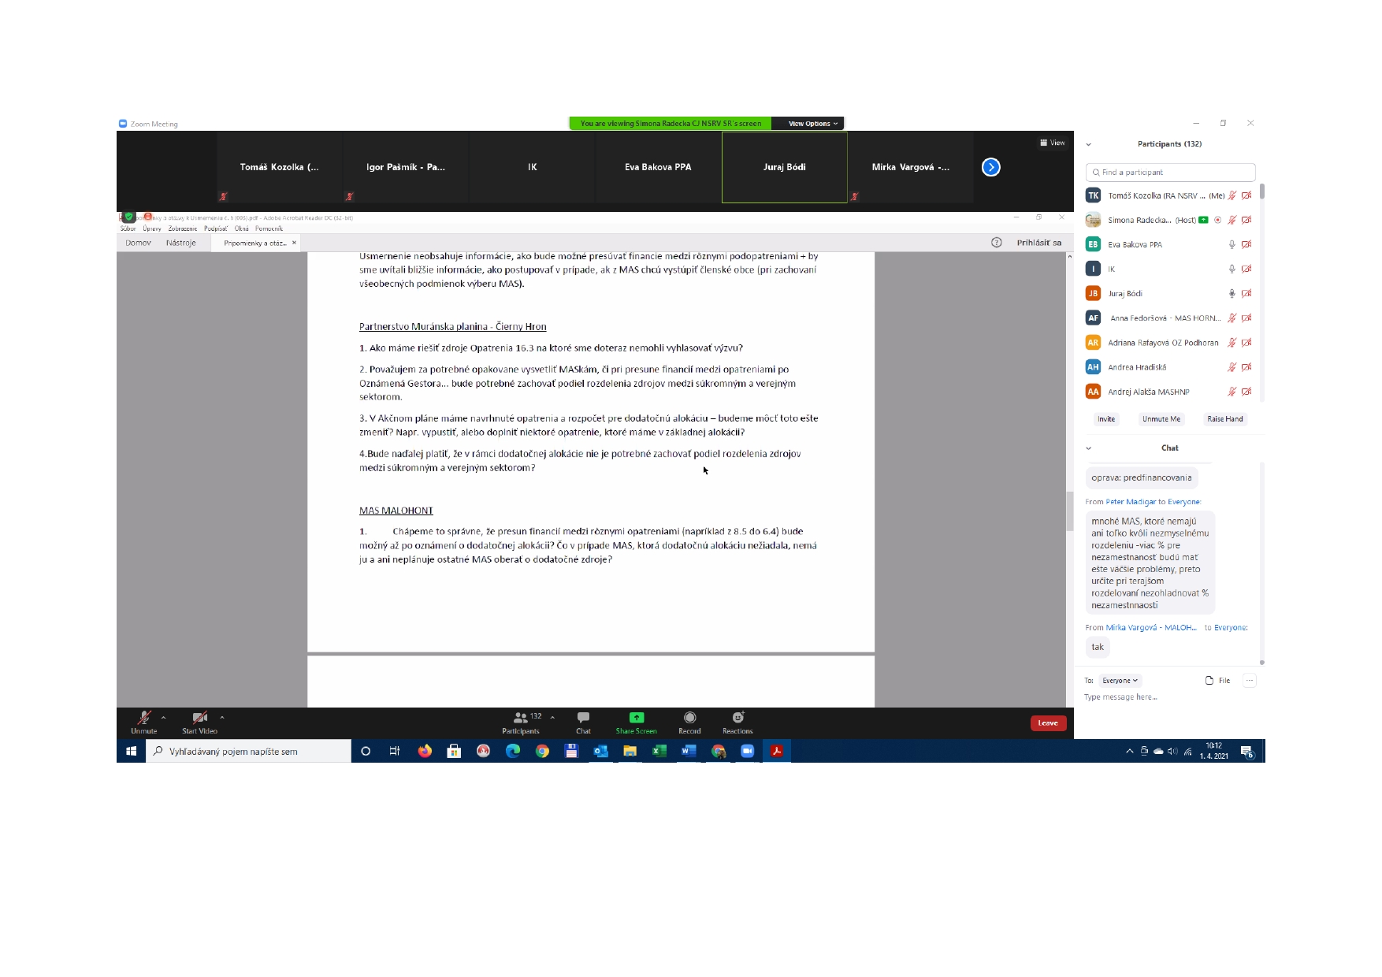Open Pomocník menu in Acrobat
This screenshot has width=1382, height=977.
coord(269,228)
